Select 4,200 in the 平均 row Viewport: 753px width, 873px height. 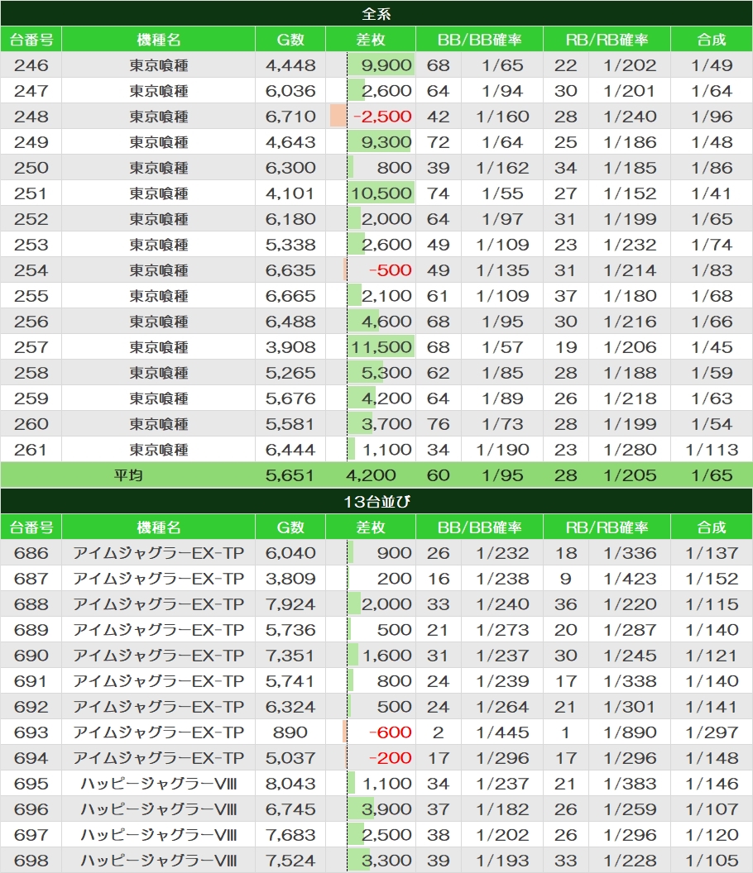[x=371, y=475]
